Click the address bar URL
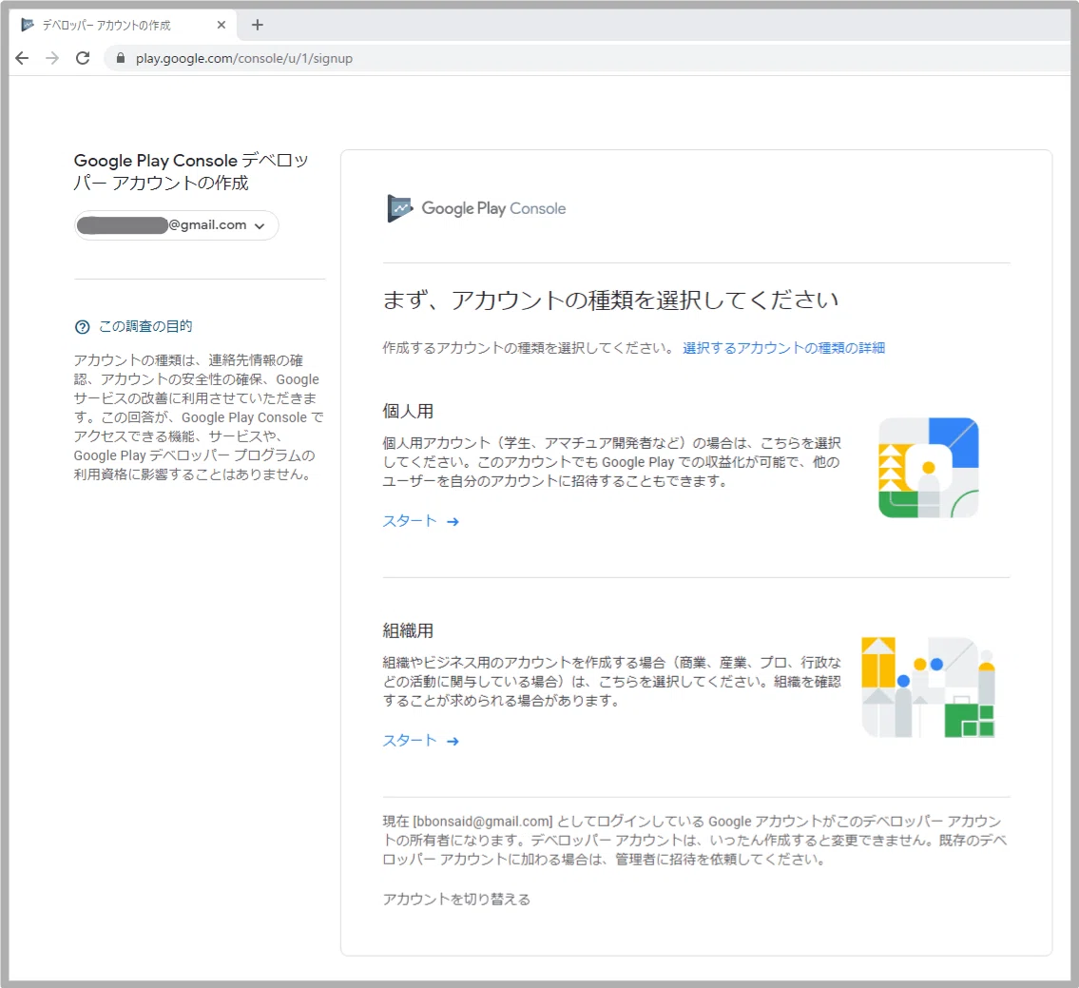This screenshot has width=1079, height=988. pos(244,59)
